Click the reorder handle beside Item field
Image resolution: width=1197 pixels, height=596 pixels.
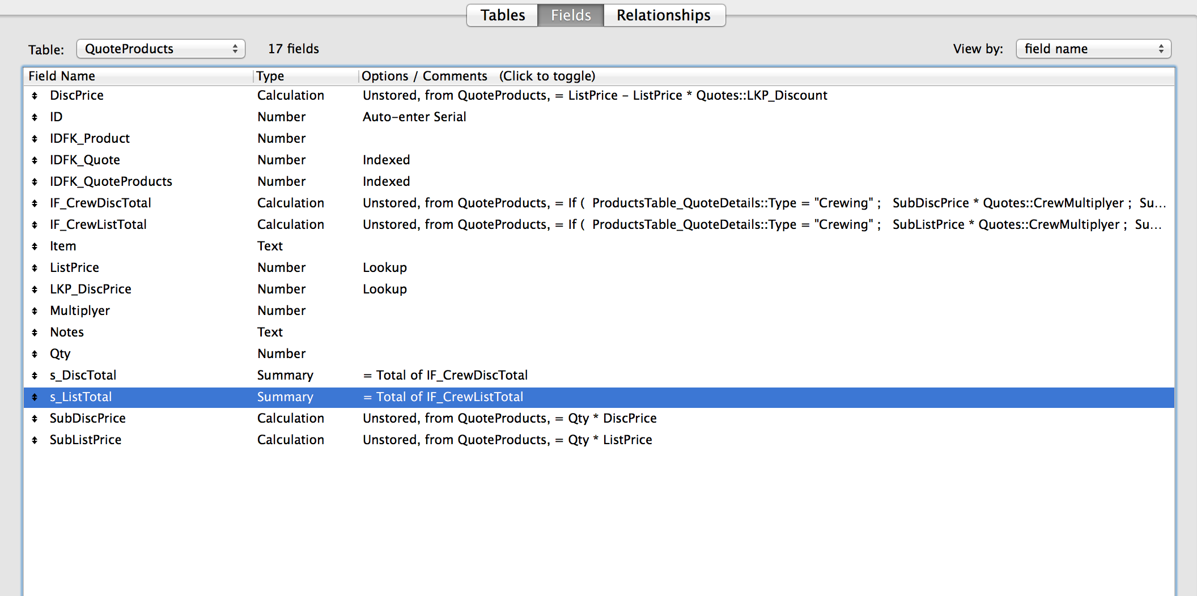(35, 246)
